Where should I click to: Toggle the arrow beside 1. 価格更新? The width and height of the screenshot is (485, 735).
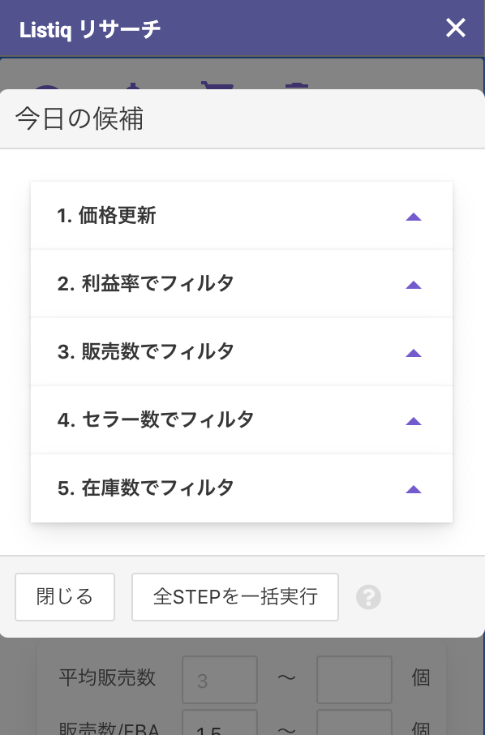point(414,217)
